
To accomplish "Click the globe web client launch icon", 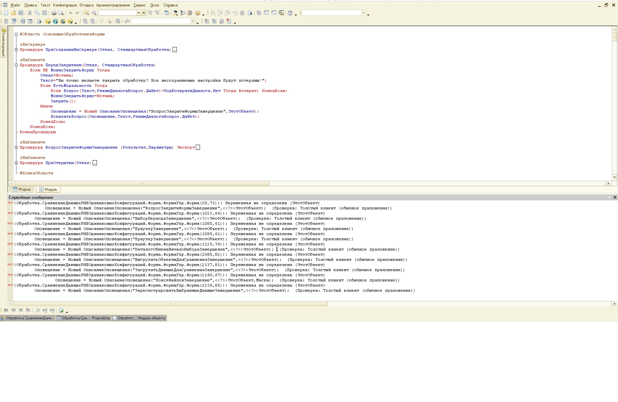I will coord(55,21).
